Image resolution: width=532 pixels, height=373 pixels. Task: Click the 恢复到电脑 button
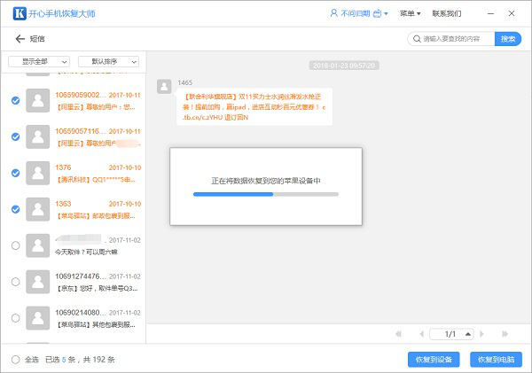(496, 360)
